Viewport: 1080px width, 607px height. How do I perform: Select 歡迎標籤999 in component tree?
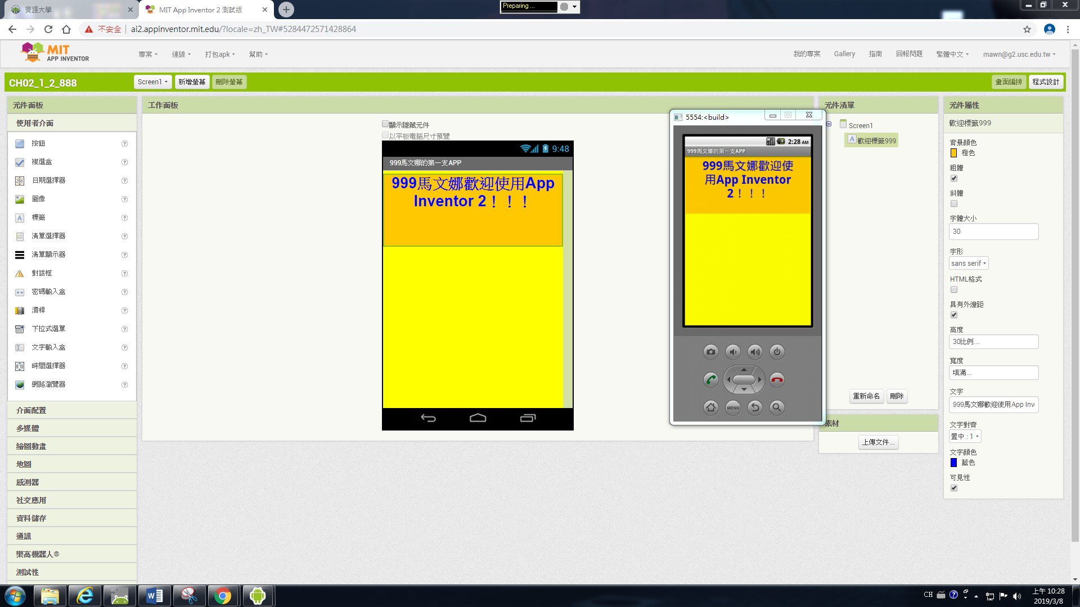(871, 141)
